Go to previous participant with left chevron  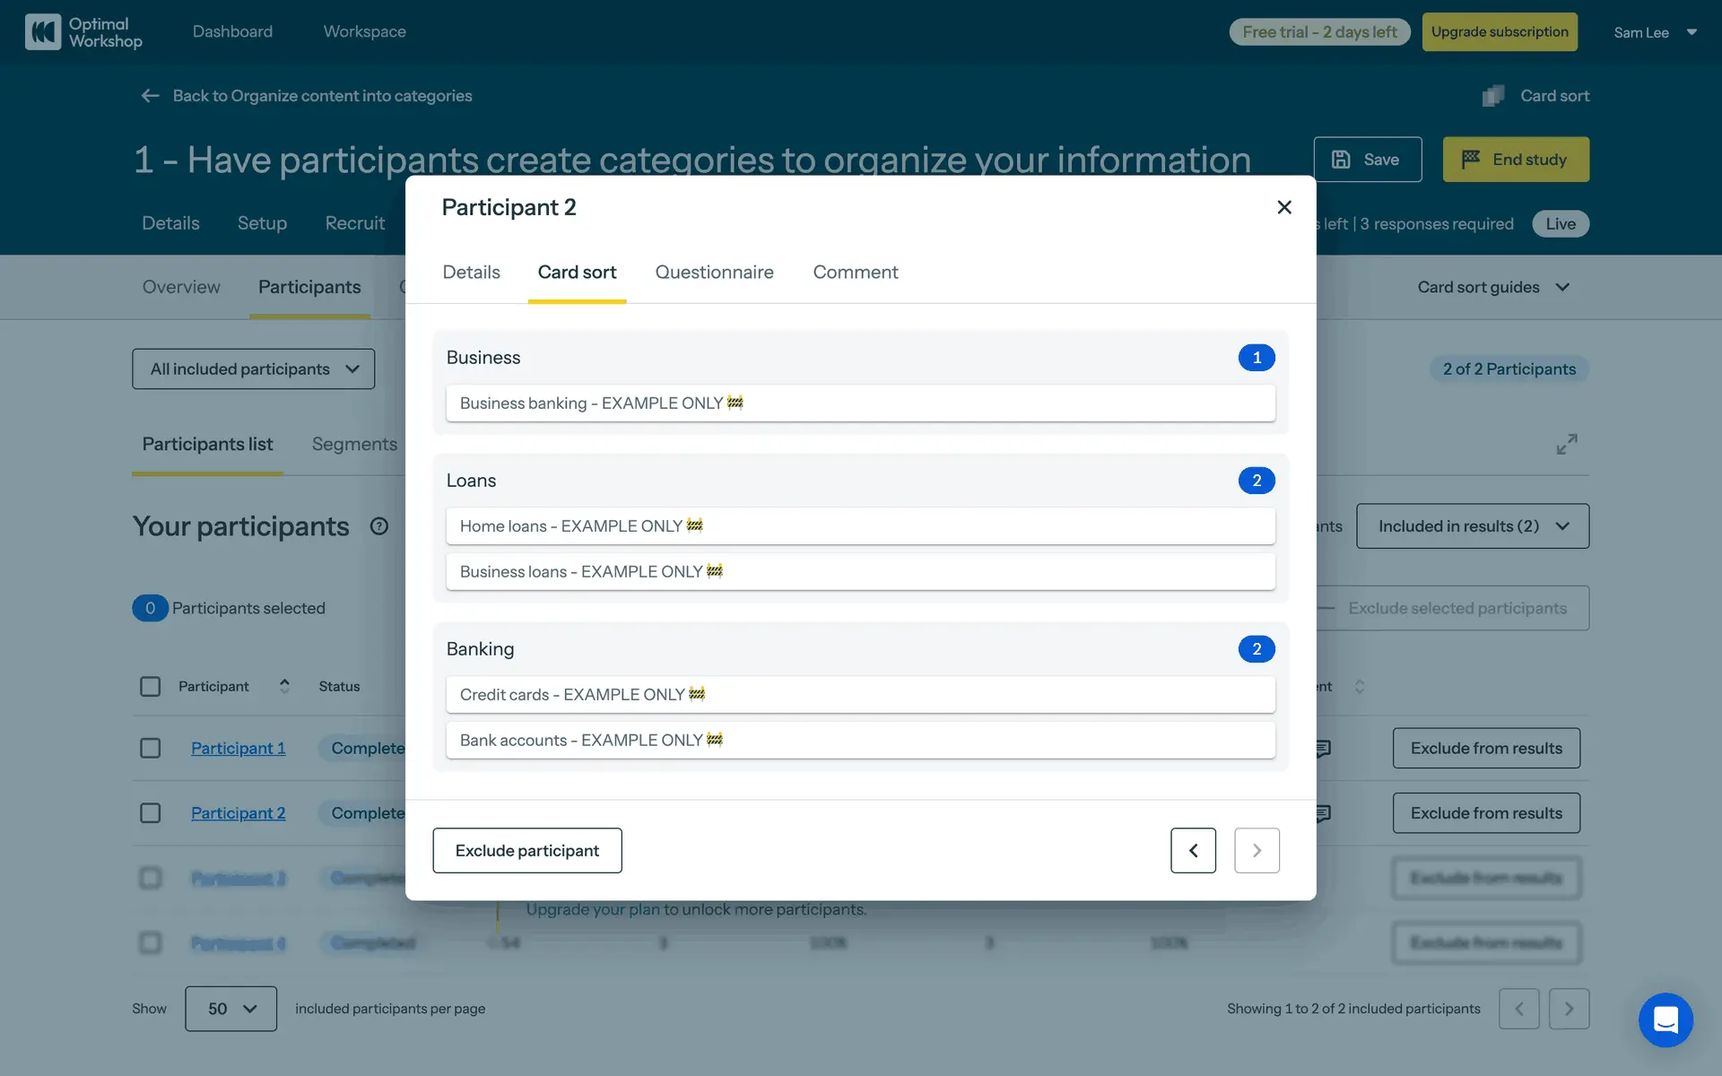[1193, 850]
